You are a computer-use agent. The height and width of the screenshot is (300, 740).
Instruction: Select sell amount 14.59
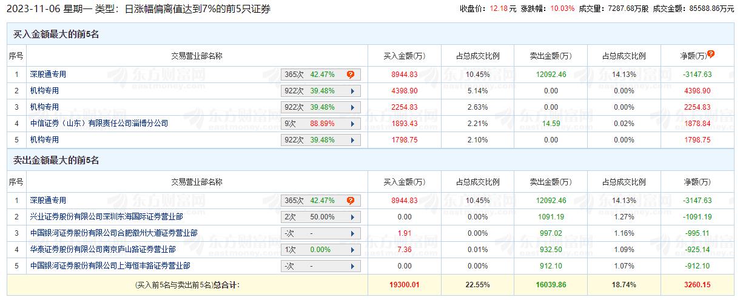click(551, 124)
